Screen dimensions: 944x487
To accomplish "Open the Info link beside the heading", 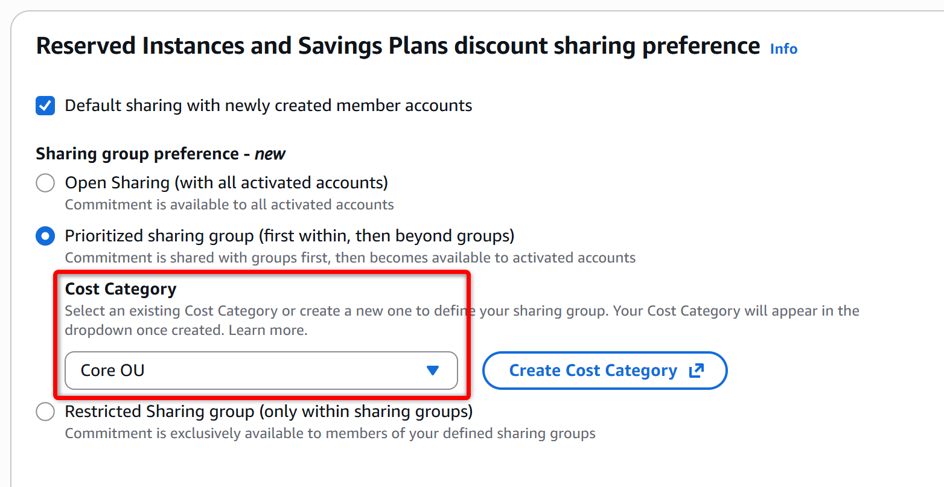I will [x=783, y=49].
